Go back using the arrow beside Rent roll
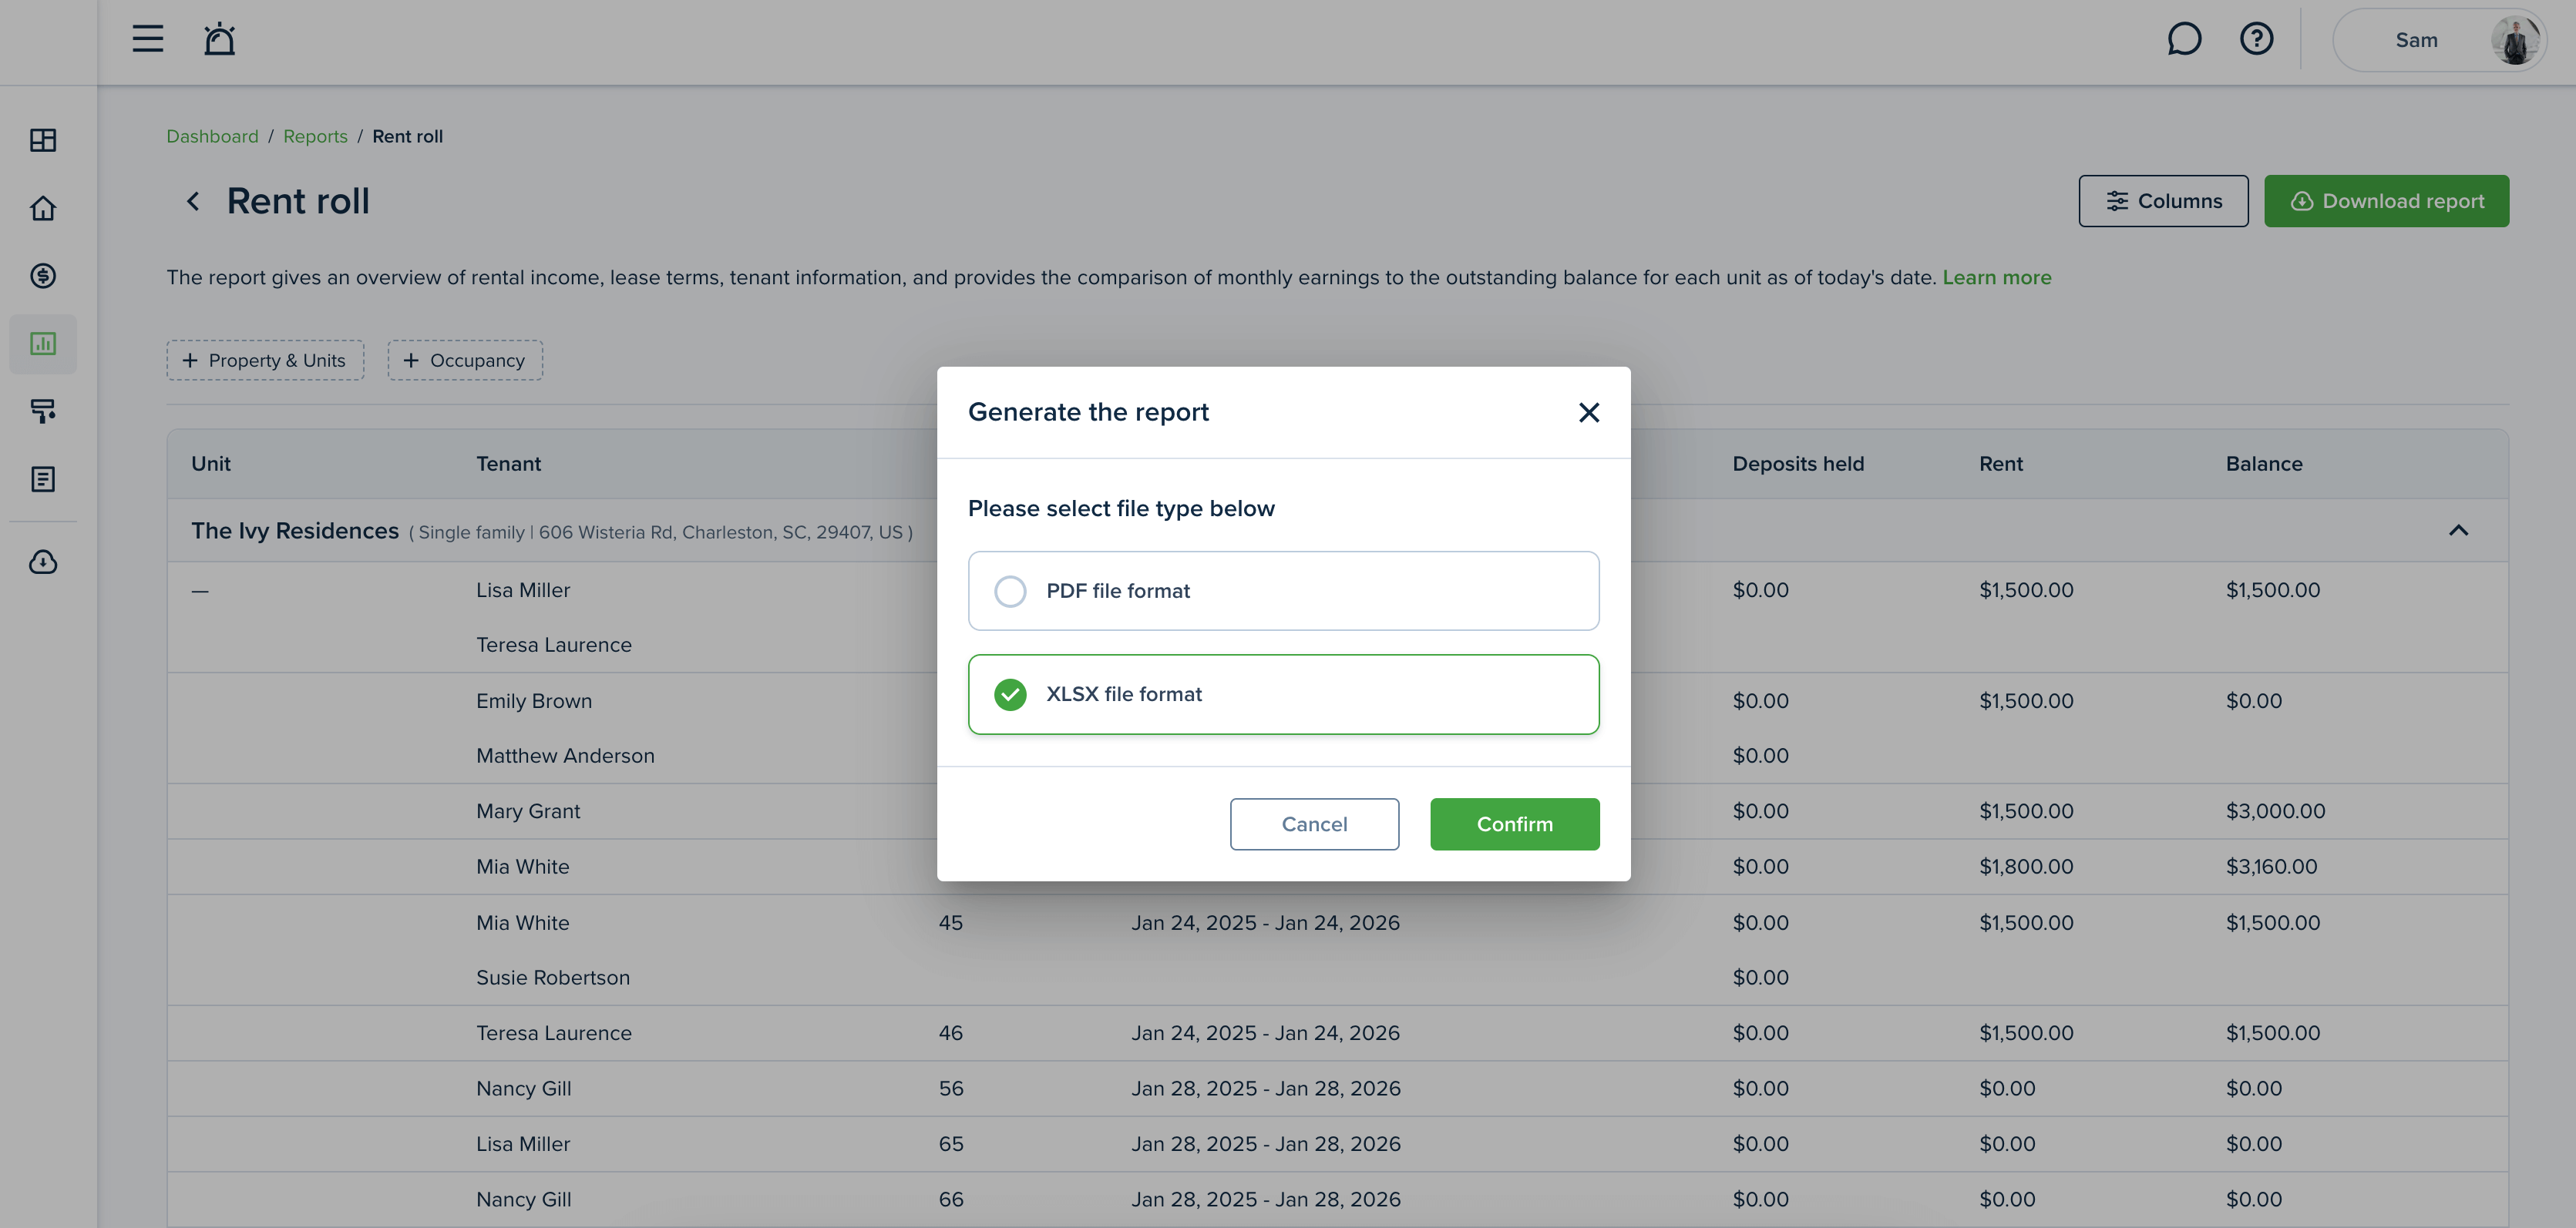The height and width of the screenshot is (1228, 2576). pos(193,201)
